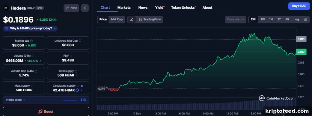This screenshot has width=312, height=116.
Task: Click the Profile score progress bar
Action: (x=71, y=100)
